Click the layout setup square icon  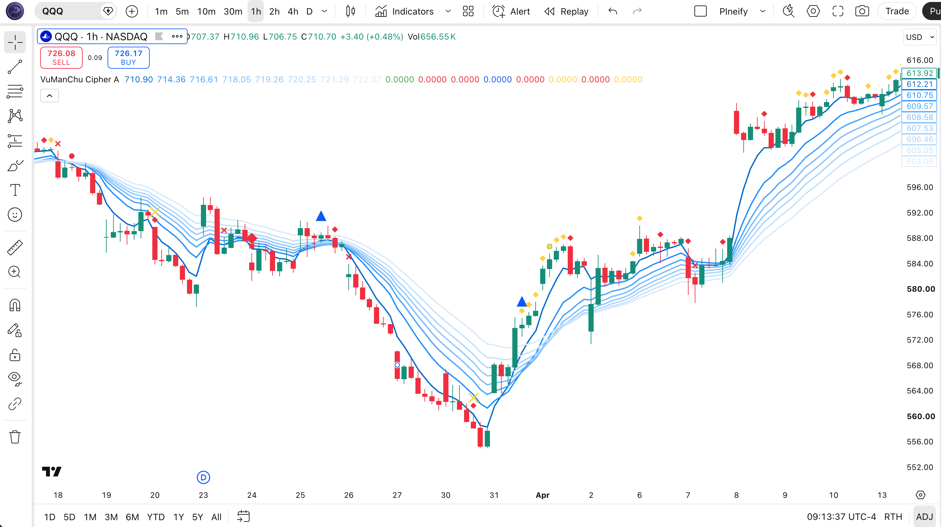[x=700, y=11]
